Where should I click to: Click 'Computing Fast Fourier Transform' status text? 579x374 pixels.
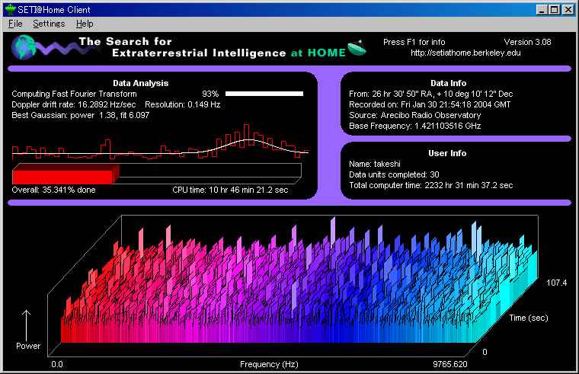(74, 94)
